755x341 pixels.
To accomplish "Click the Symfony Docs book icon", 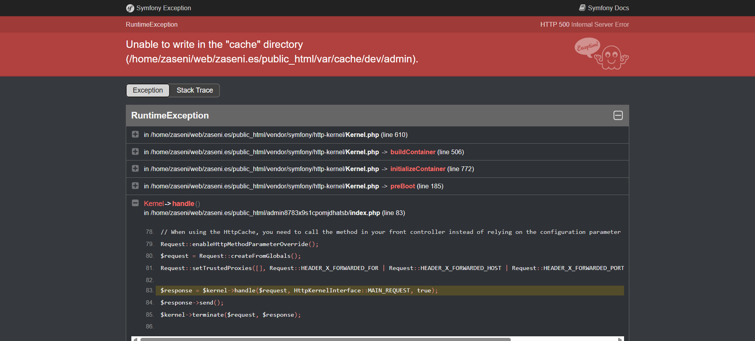I will click(582, 8).
